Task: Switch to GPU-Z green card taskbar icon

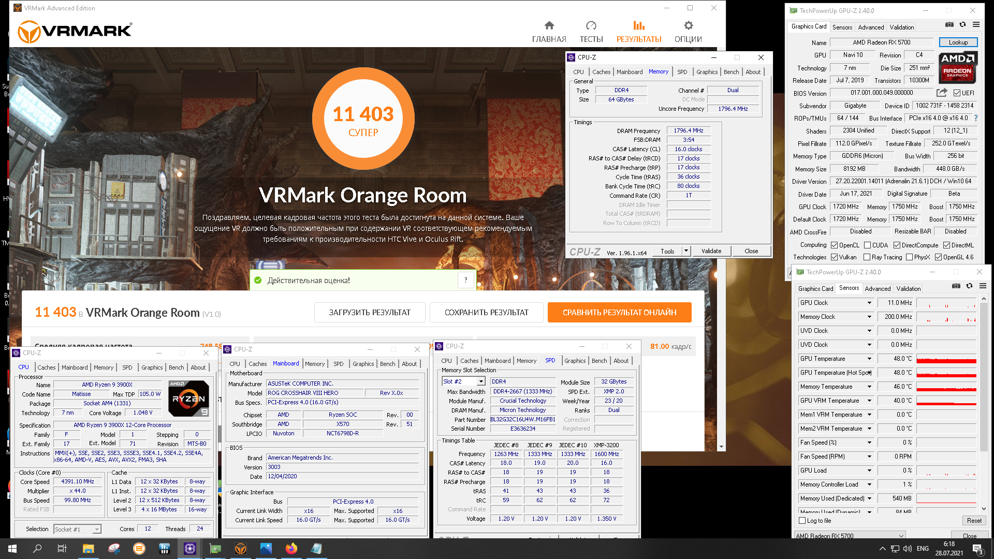Action: [215, 549]
